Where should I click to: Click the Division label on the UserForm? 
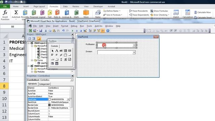89,51
